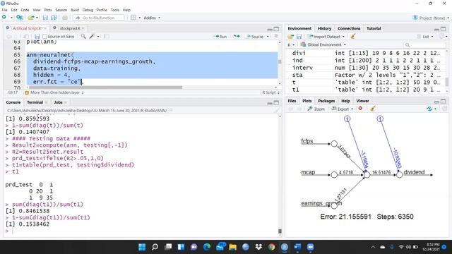Switch to the Files tab
452x254 pixels.
click(x=292, y=101)
